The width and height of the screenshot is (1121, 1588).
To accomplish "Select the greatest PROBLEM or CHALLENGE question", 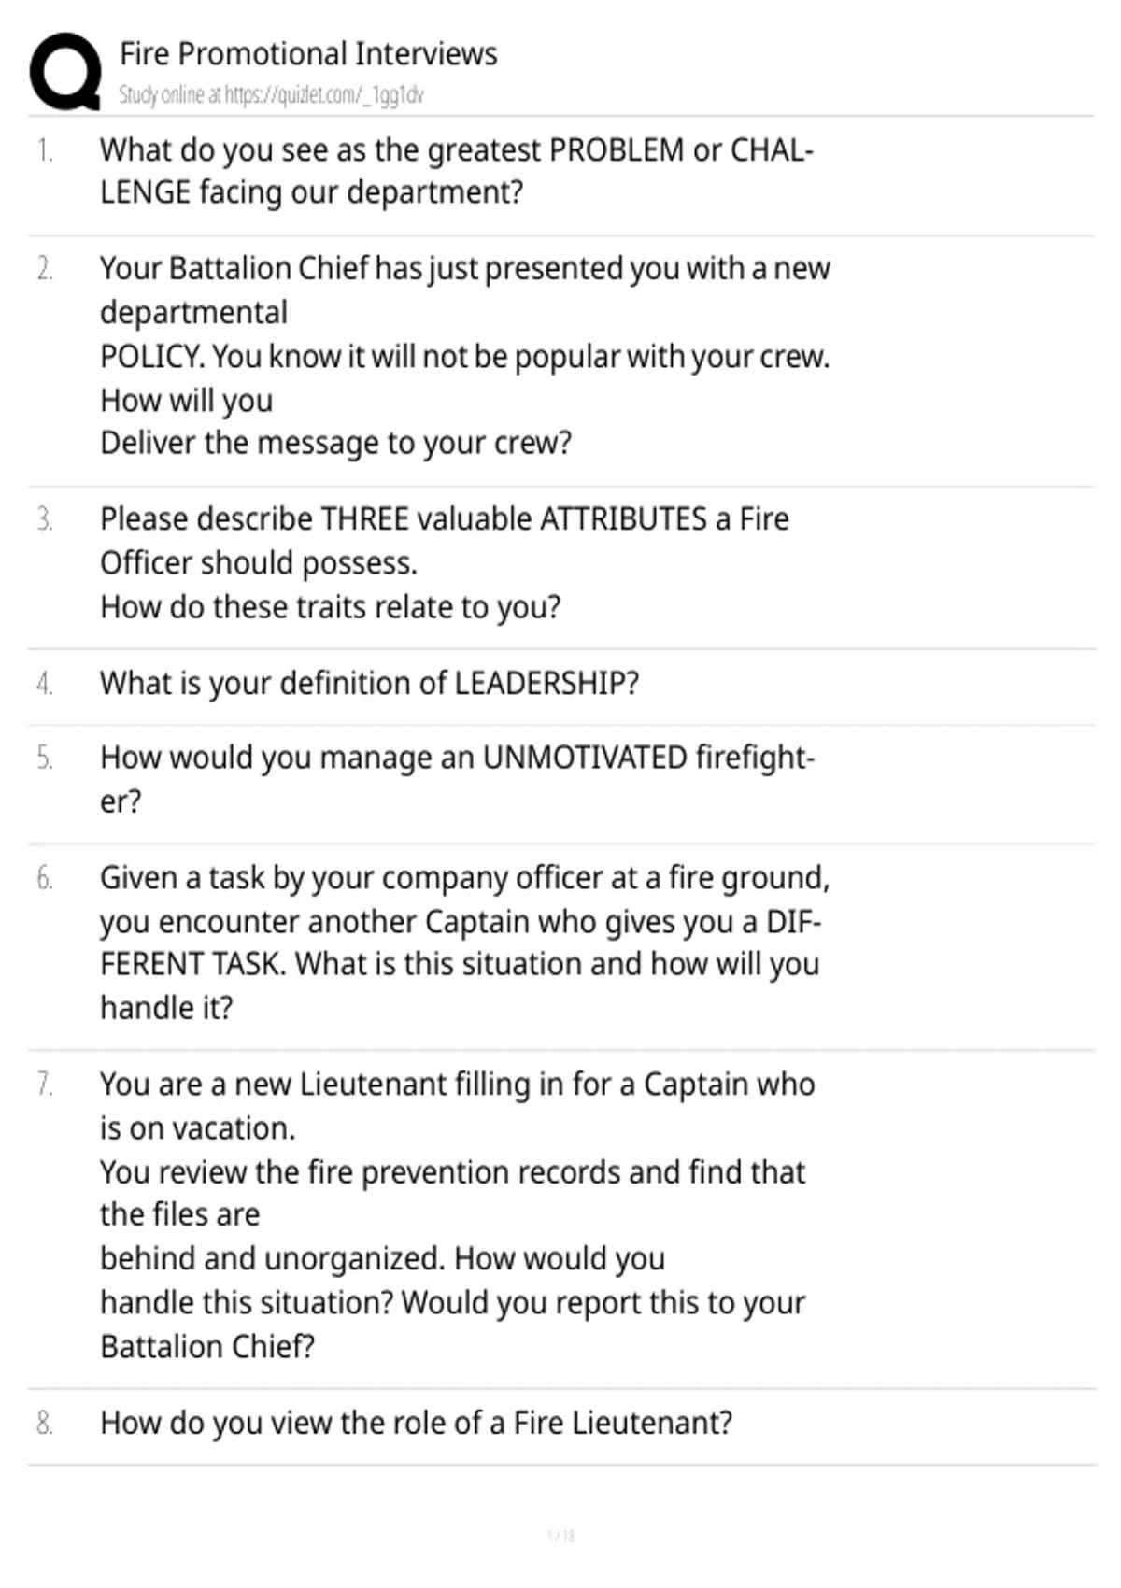I will tap(457, 171).
